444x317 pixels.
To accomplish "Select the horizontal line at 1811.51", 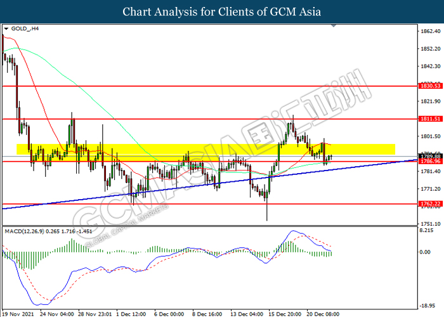I will coord(210,119).
